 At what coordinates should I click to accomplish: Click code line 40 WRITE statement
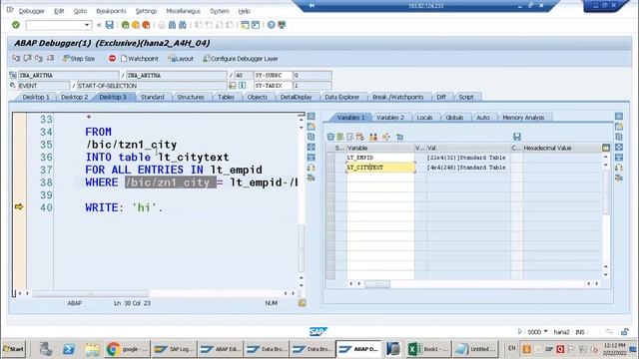[124, 207]
